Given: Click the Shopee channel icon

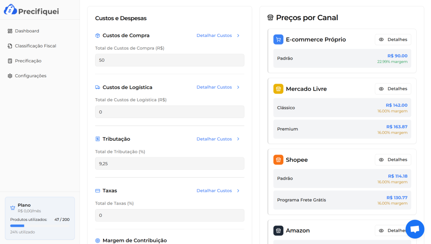Looking at the screenshot, I should [279, 160].
